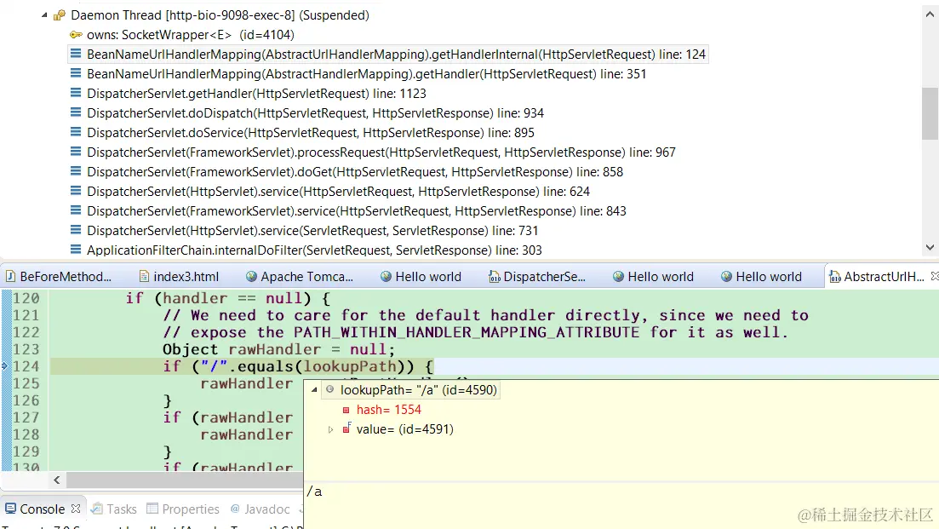Click the lookupPath variable in line 124

point(350,366)
